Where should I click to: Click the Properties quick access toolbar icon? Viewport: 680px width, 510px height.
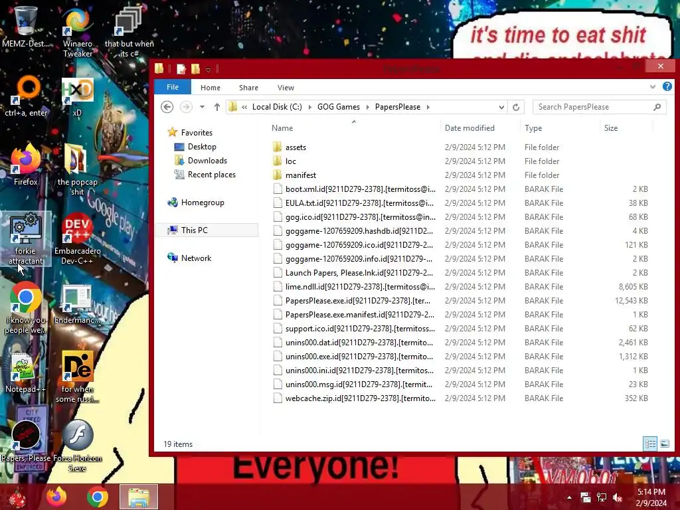pos(181,68)
